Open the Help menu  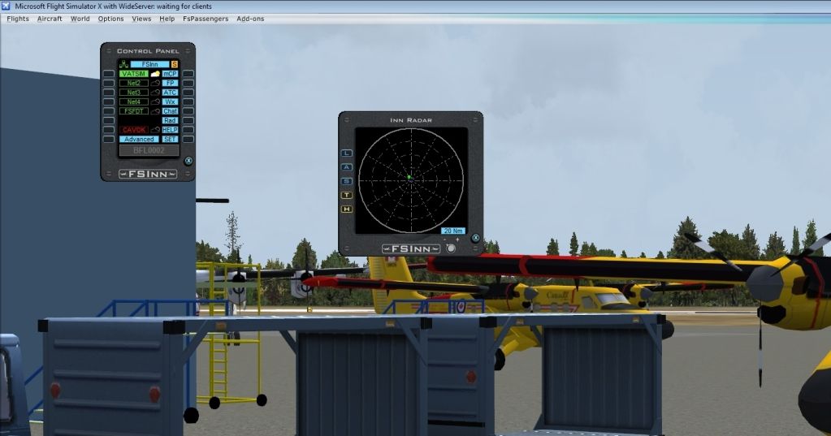click(x=167, y=19)
